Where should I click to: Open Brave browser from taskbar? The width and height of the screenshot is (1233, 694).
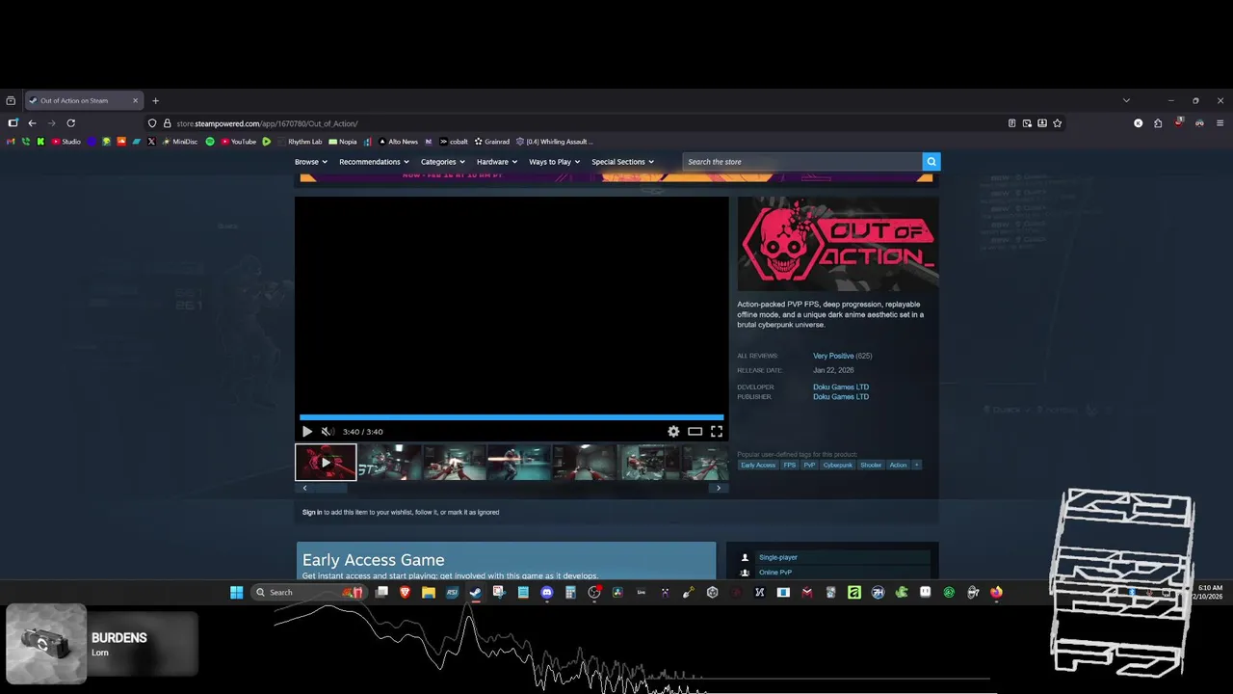[x=405, y=593]
